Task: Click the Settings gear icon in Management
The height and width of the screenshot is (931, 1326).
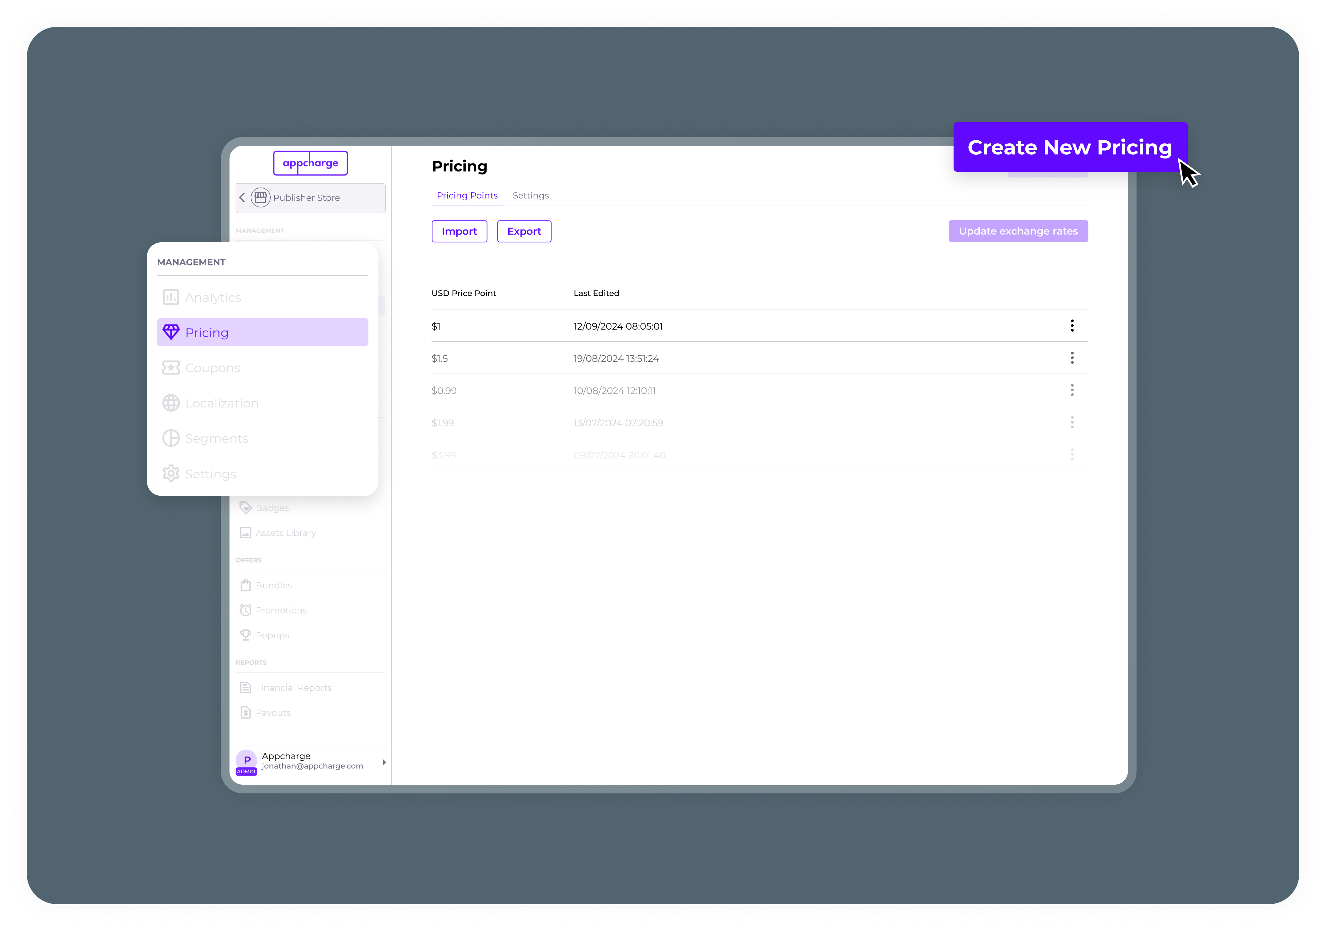Action: pos(171,474)
